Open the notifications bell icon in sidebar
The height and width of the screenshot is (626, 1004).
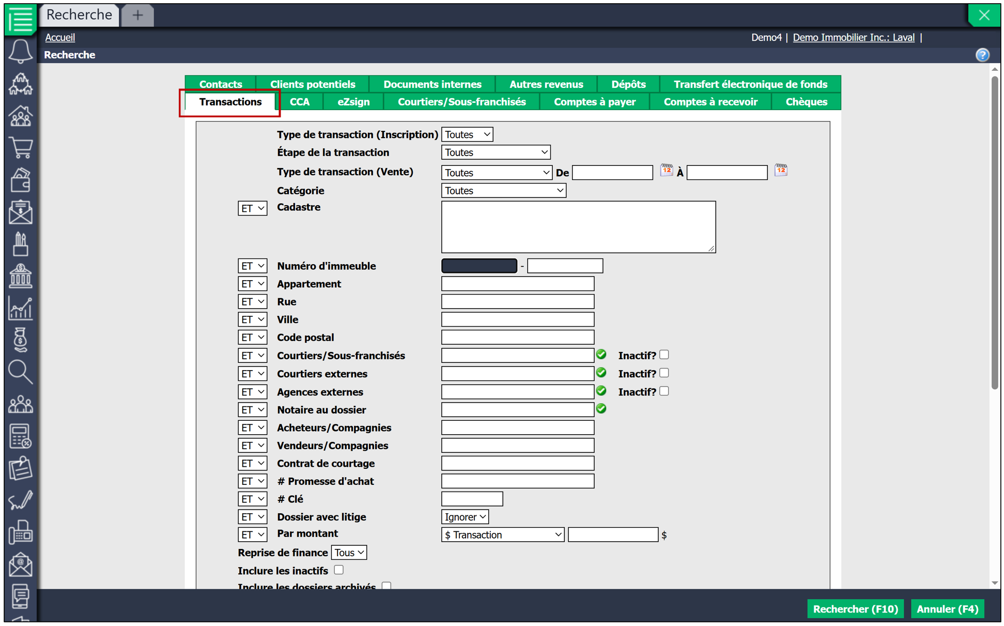[20, 51]
